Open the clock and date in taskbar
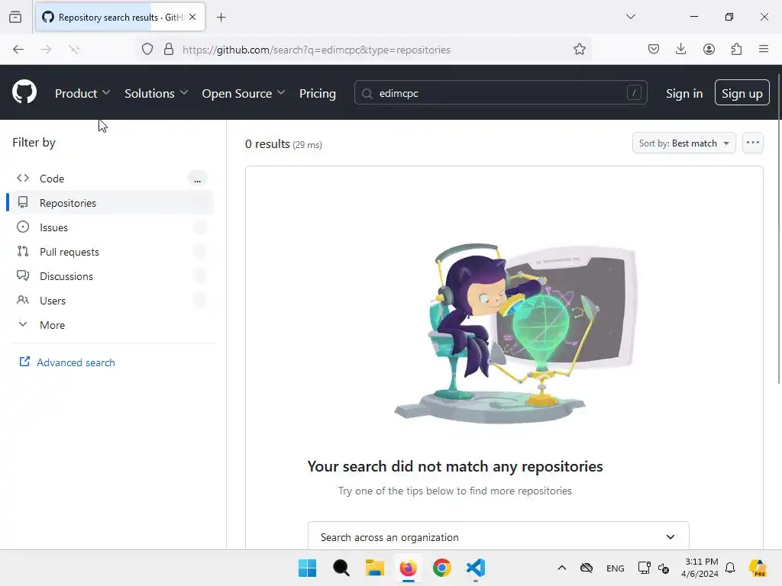Screen dimensions: 782x586 [700, 568]
